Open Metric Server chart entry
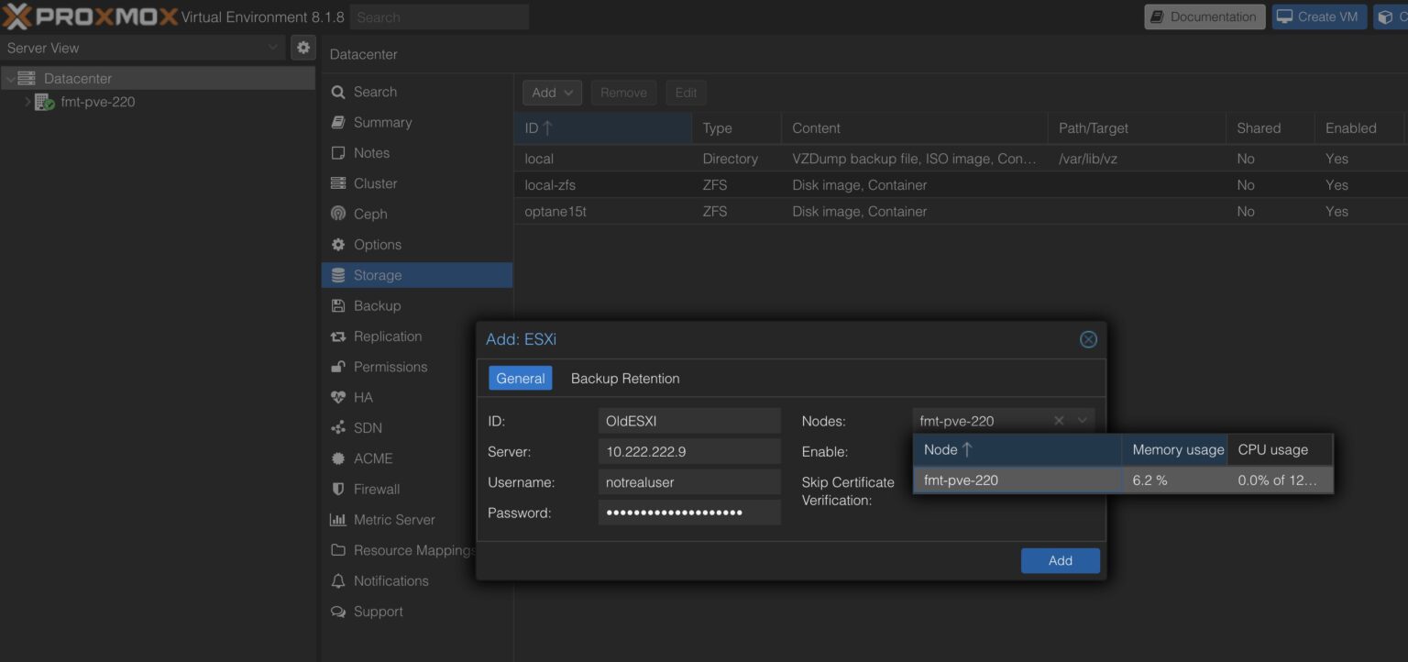The image size is (1408, 662). tap(393, 519)
